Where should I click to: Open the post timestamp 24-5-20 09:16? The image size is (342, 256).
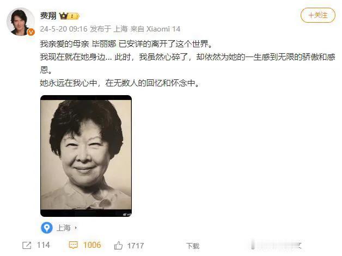tap(64, 29)
